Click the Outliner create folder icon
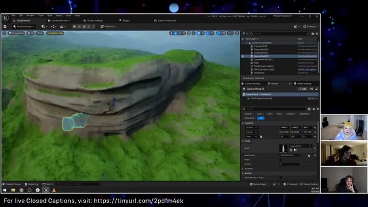The image size is (368, 207). coord(313,34)
